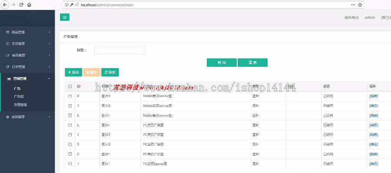Click the green 重置 reset button
This screenshot has height=173, width=391.
pyautogui.click(x=252, y=63)
